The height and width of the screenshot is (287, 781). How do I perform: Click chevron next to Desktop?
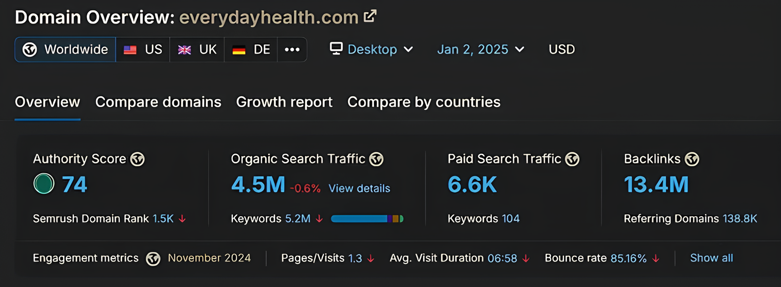click(409, 49)
